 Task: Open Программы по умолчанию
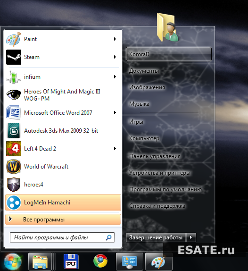(x=165, y=189)
